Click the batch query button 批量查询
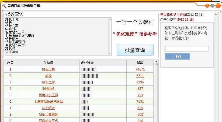This screenshot has width=222, height=122. tap(135, 50)
